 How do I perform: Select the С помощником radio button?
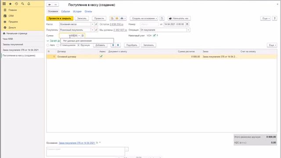[x=58, y=45]
